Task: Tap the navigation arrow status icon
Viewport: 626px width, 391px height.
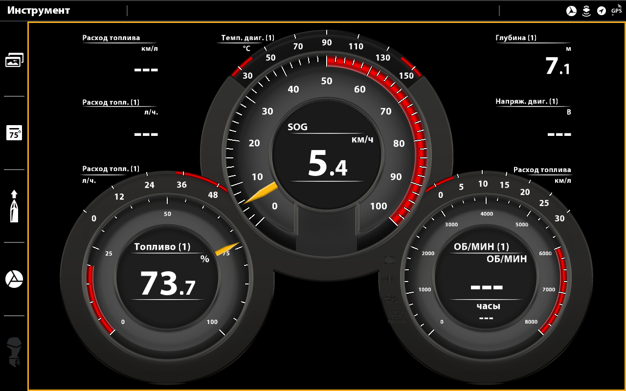Action: coord(601,11)
